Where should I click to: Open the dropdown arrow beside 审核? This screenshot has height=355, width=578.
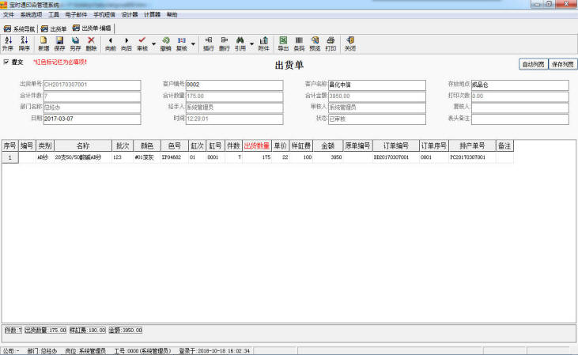(153, 43)
